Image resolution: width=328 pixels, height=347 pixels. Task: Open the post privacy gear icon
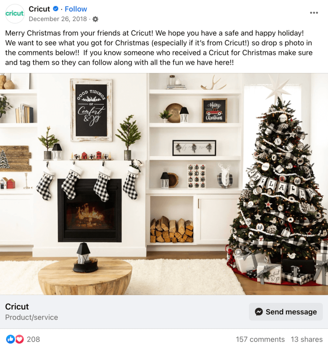(95, 19)
